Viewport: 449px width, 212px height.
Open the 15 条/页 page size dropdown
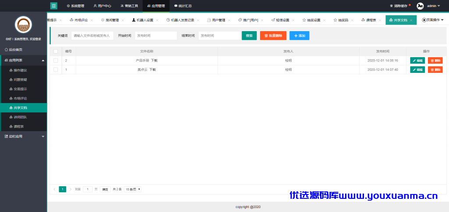[132, 189]
